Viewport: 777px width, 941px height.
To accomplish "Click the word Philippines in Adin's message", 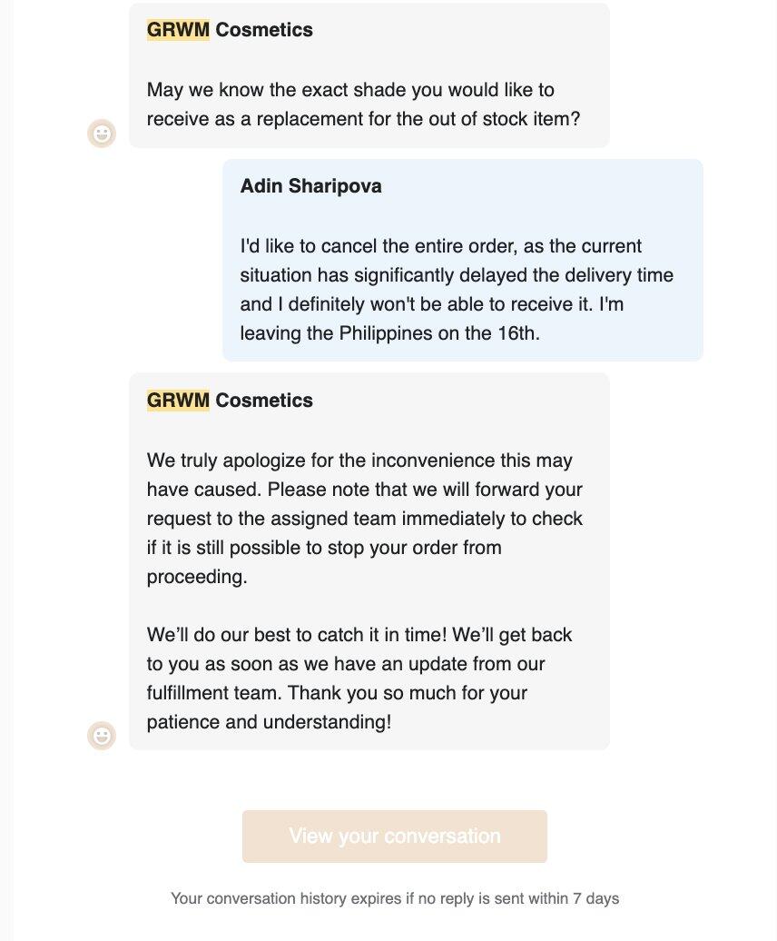I will [x=386, y=333].
